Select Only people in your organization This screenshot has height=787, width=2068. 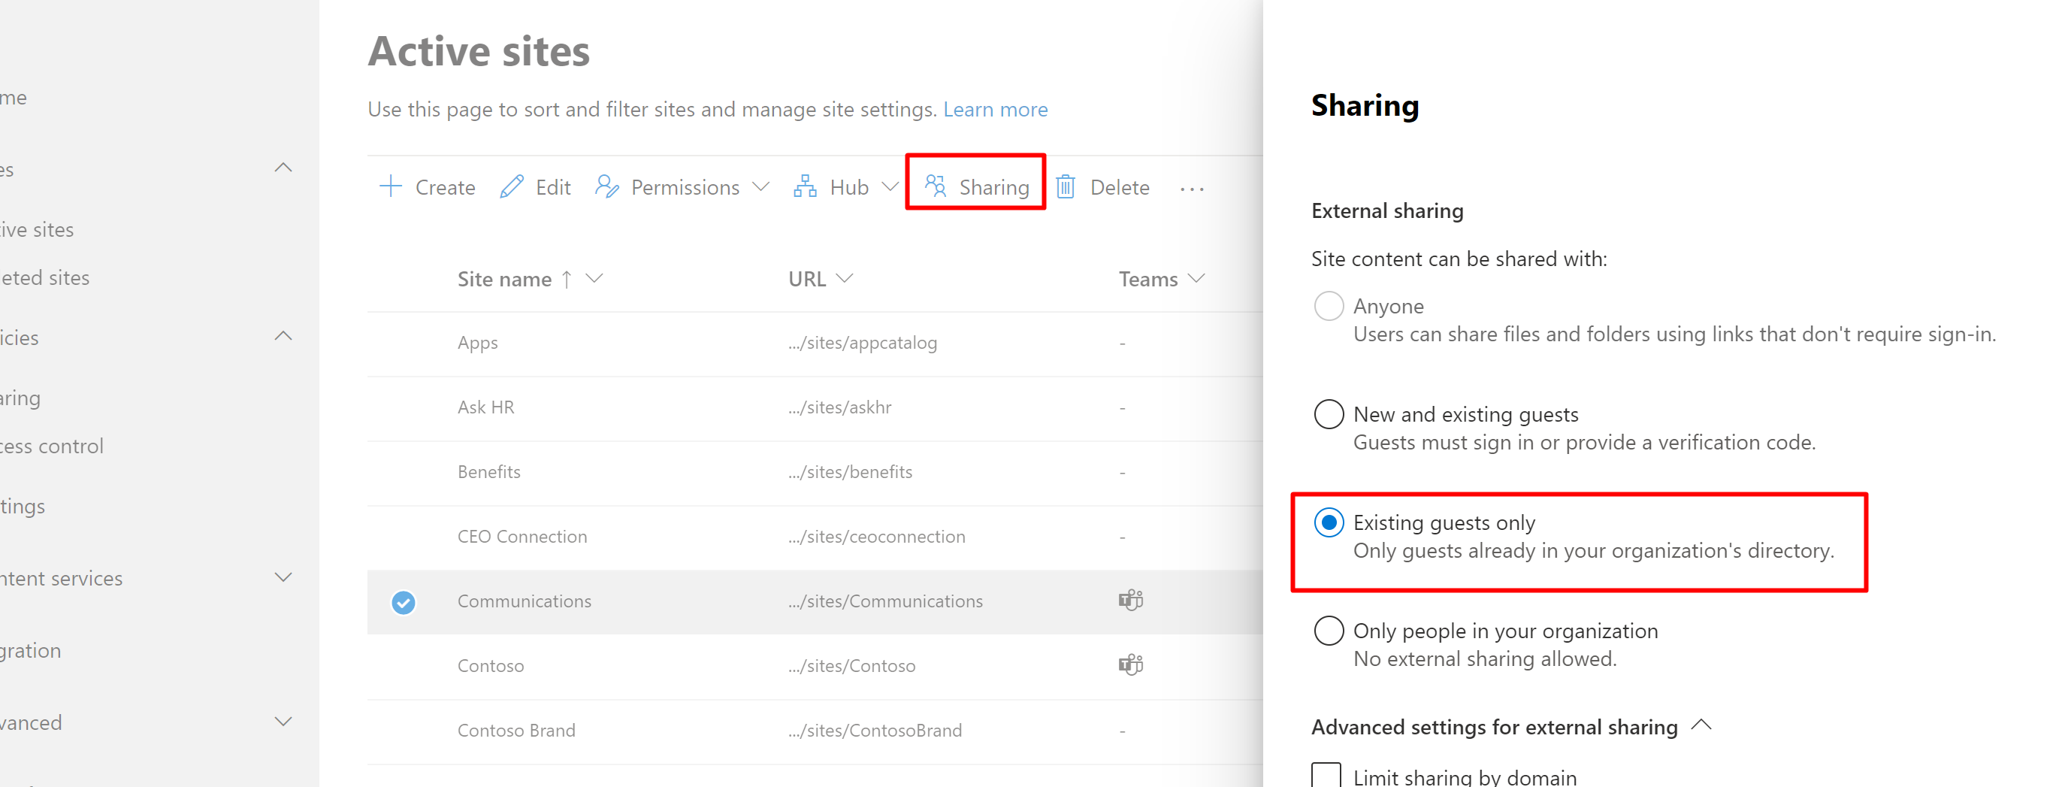pos(1329,631)
